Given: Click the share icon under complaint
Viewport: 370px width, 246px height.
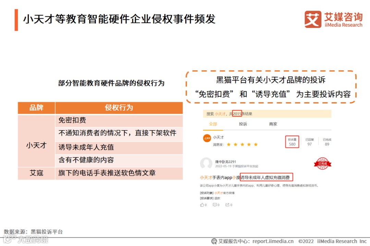Looking at the screenshot, I should pyautogui.click(x=227, y=205).
